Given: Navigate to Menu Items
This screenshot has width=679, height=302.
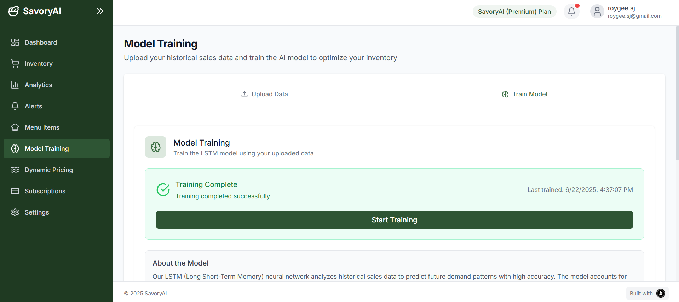Looking at the screenshot, I should (x=57, y=127).
